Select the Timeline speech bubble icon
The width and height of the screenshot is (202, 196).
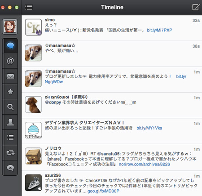click(x=10, y=45)
